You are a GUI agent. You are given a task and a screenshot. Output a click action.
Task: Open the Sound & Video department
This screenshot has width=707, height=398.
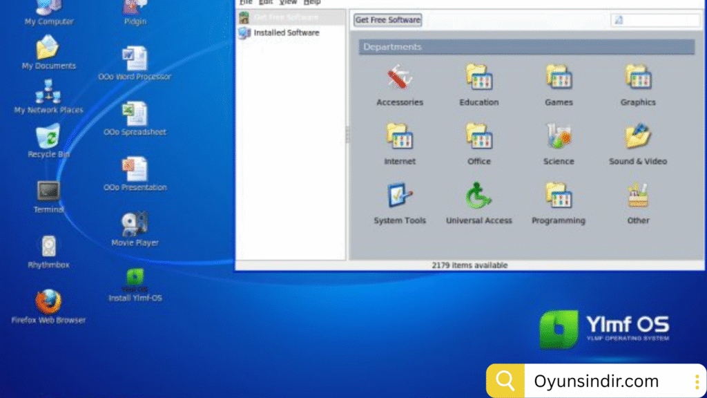pos(637,138)
